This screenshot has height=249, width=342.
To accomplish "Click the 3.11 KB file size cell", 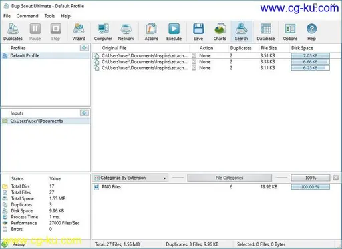I will 268,68.
